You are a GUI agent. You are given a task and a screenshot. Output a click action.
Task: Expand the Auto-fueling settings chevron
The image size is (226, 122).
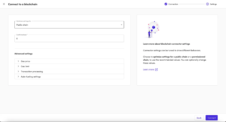pyautogui.click(x=18, y=77)
